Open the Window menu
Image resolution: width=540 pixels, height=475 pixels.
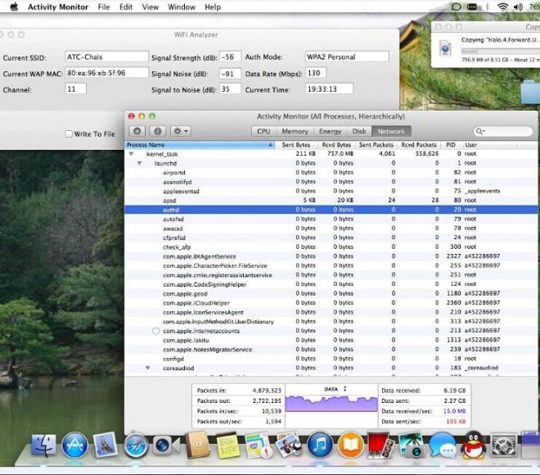182,7
